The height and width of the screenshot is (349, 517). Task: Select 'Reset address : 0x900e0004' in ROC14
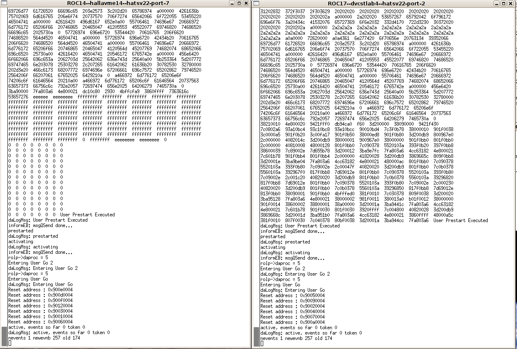[40, 290]
